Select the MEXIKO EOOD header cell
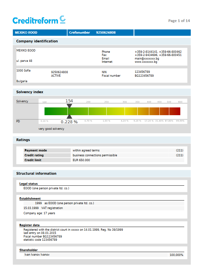Screen dimensions: 203x275 [x=40, y=33]
